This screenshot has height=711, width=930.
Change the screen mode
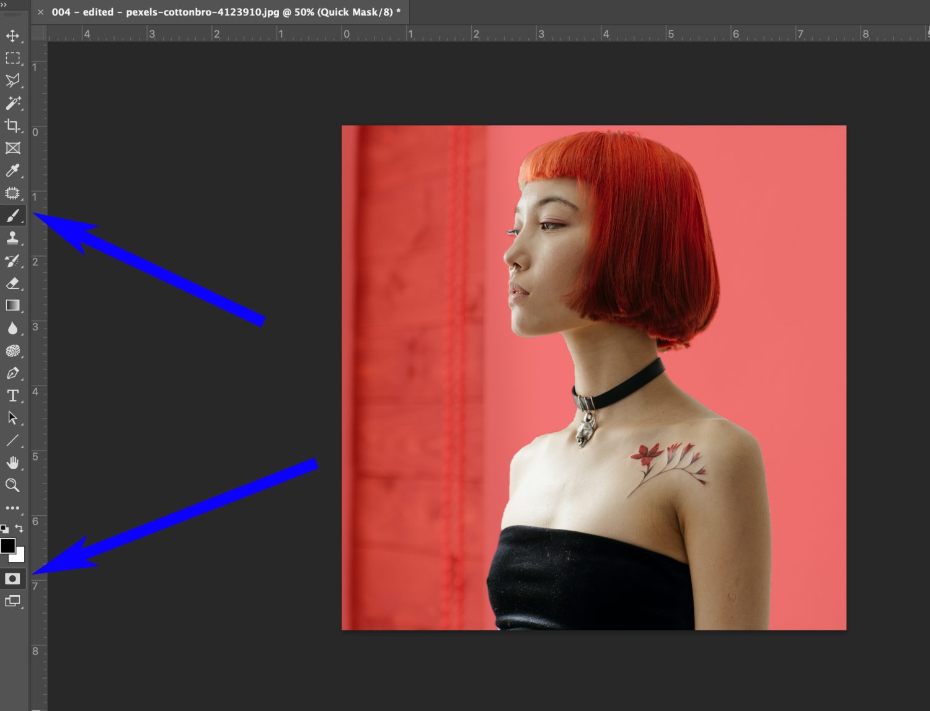click(12, 601)
